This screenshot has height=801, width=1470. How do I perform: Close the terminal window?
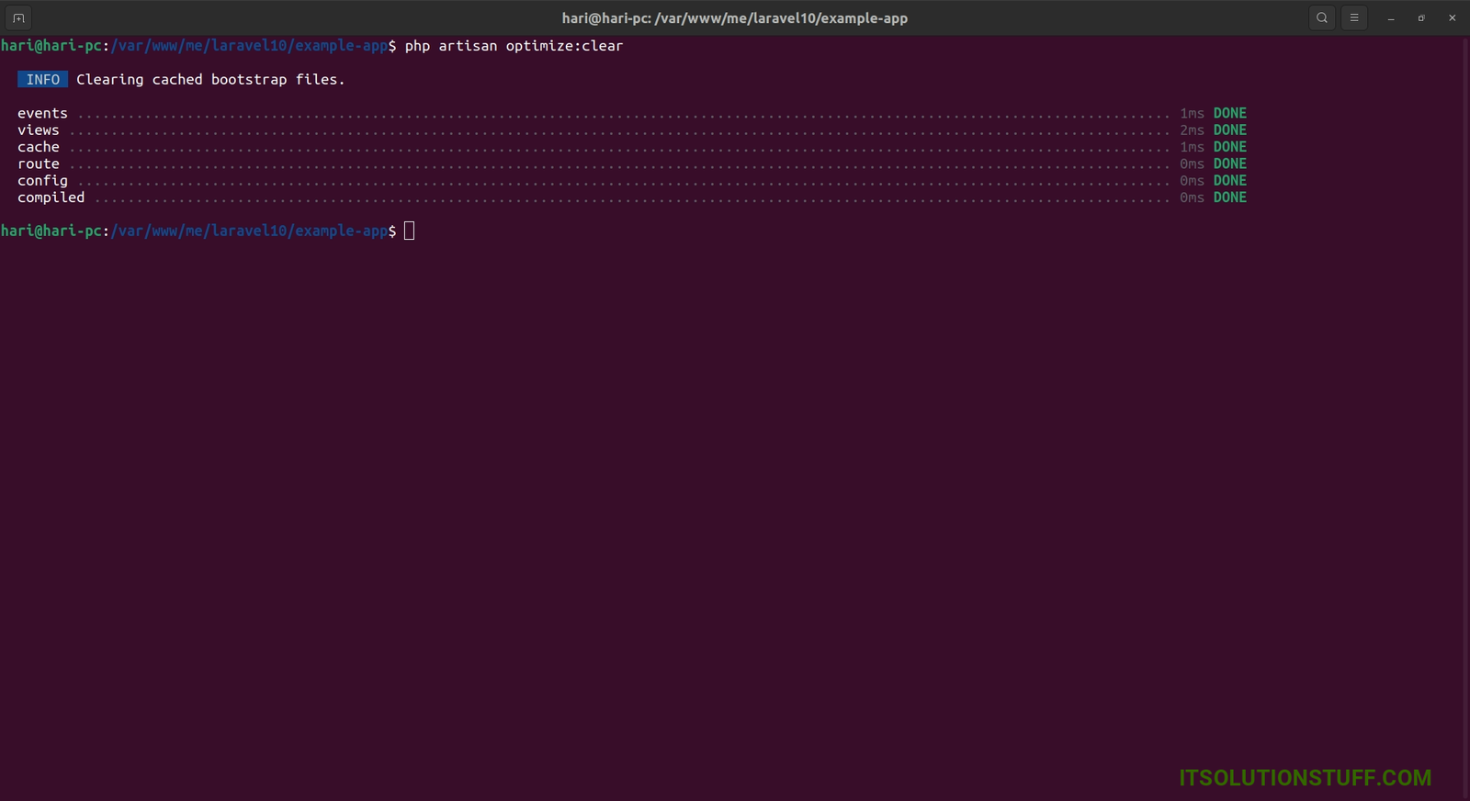coord(1452,18)
